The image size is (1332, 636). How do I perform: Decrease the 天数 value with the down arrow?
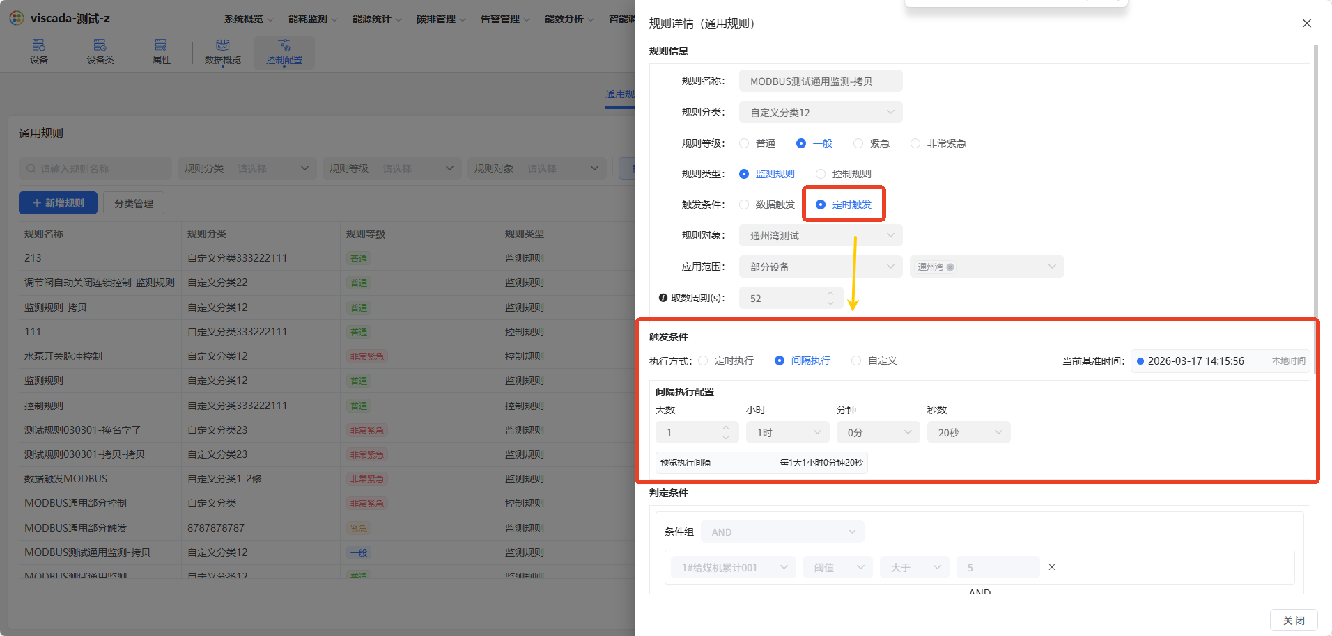[726, 438]
